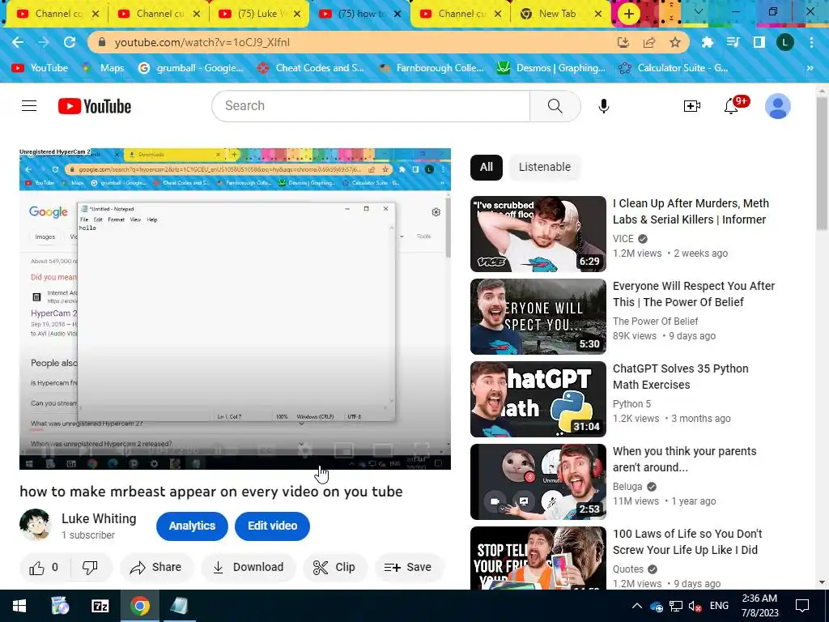Click the Download button
The height and width of the screenshot is (622, 829).
coord(248,568)
